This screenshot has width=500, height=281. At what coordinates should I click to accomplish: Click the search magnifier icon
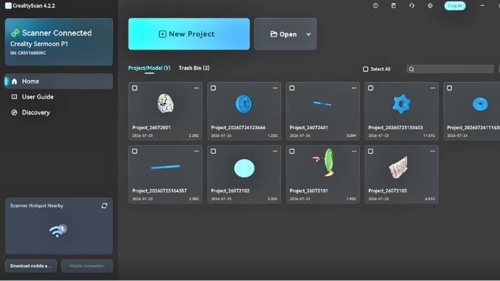tap(412, 69)
